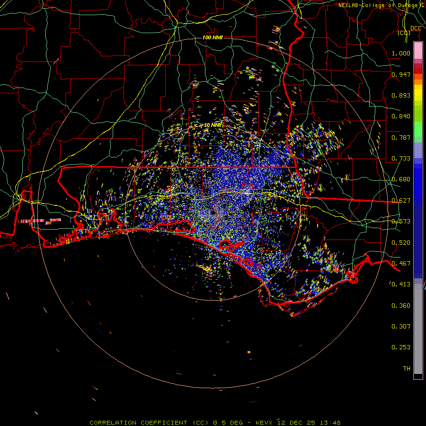Click the 0.840 legend value
The height and width of the screenshot is (426, 426).
point(401,116)
